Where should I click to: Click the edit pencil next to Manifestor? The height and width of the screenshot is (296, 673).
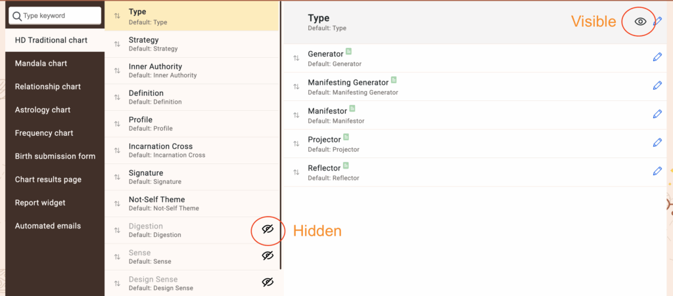click(657, 114)
